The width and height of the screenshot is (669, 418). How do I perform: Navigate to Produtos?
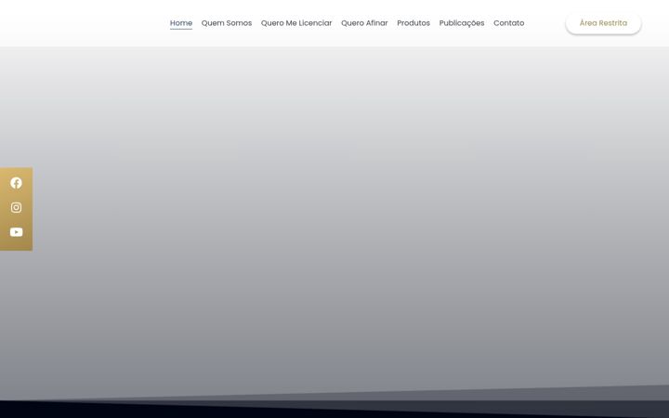tap(413, 23)
